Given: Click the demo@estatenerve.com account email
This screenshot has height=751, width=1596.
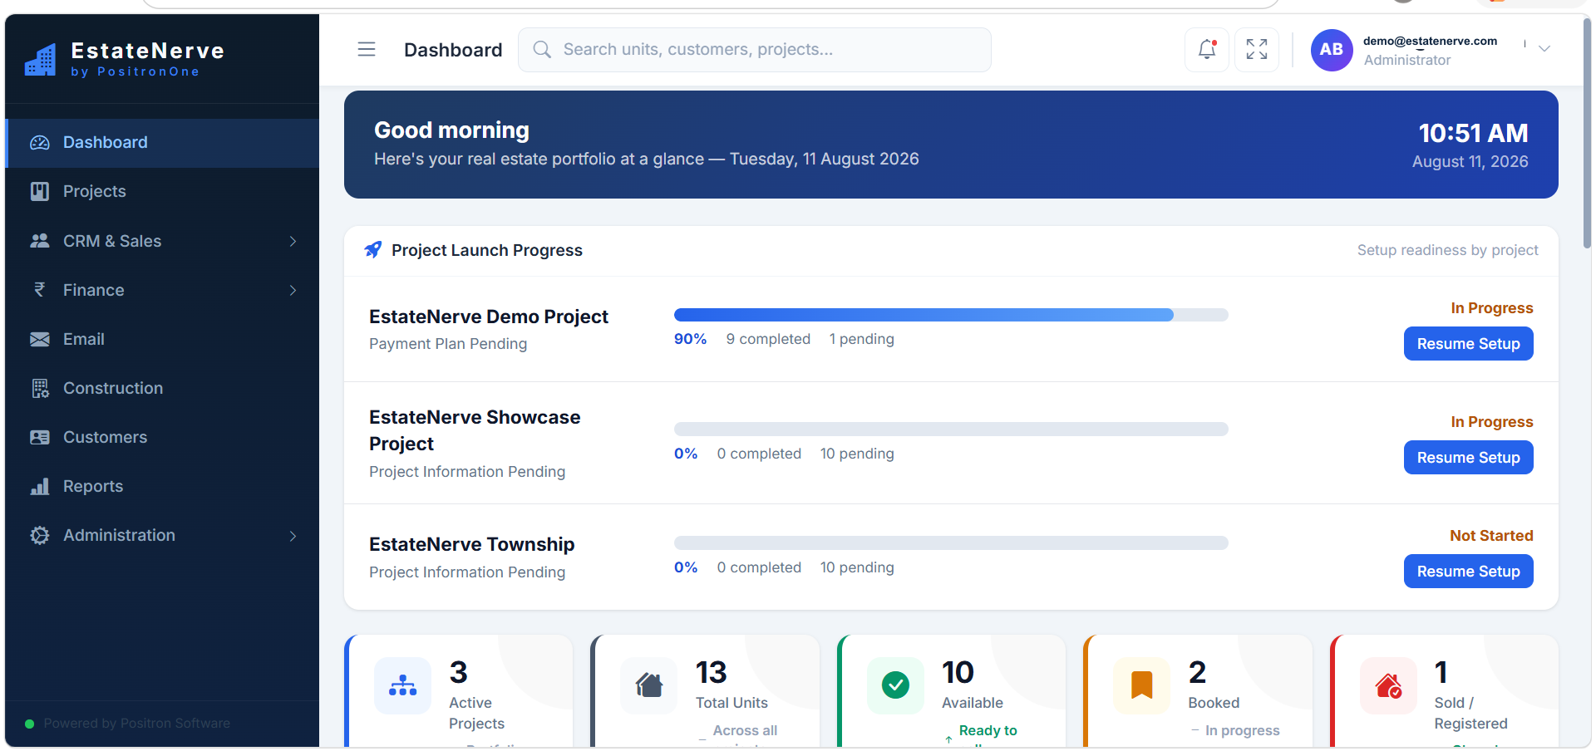Looking at the screenshot, I should point(1430,41).
